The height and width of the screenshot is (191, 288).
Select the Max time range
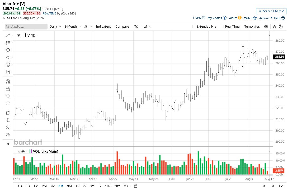[127, 186]
